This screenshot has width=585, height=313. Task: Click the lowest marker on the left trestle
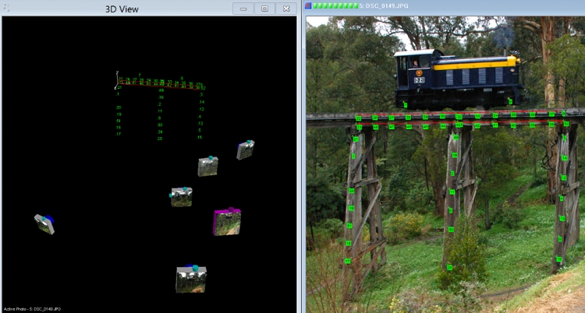tap(347, 261)
